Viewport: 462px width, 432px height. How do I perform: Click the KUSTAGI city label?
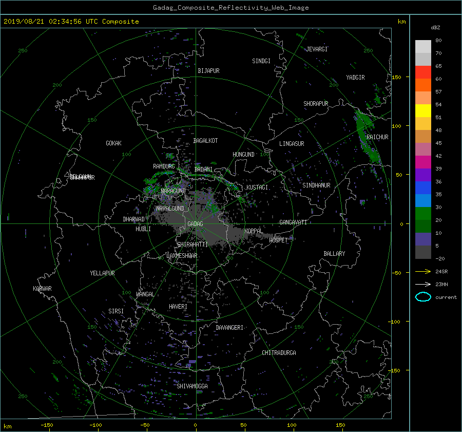[257, 187]
